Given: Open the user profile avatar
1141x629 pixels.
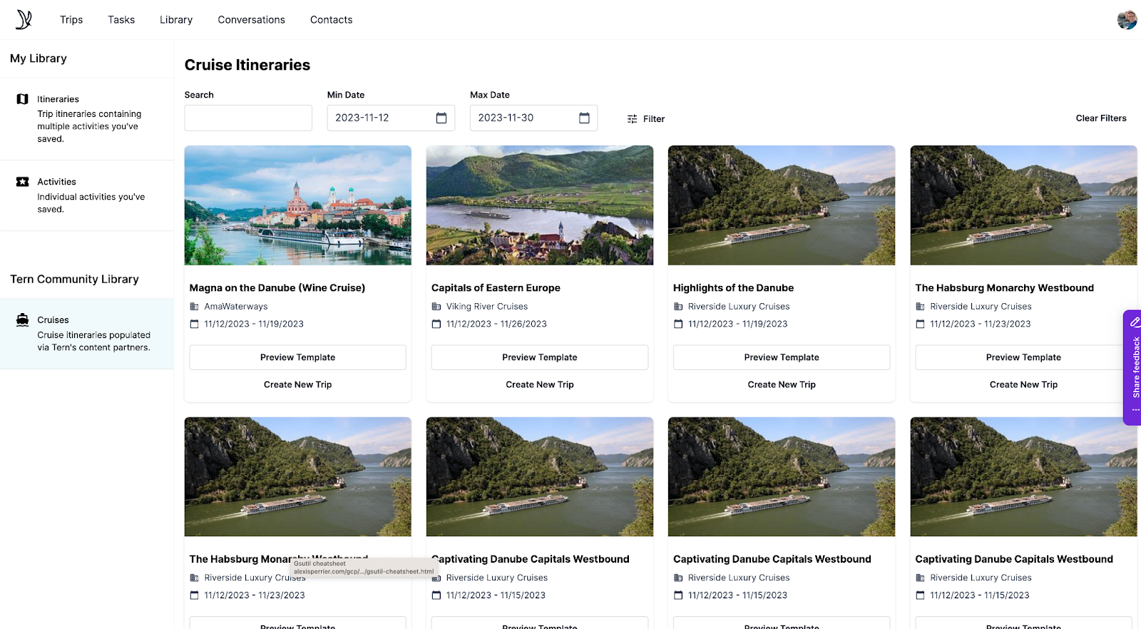Looking at the screenshot, I should click(1127, 20).
